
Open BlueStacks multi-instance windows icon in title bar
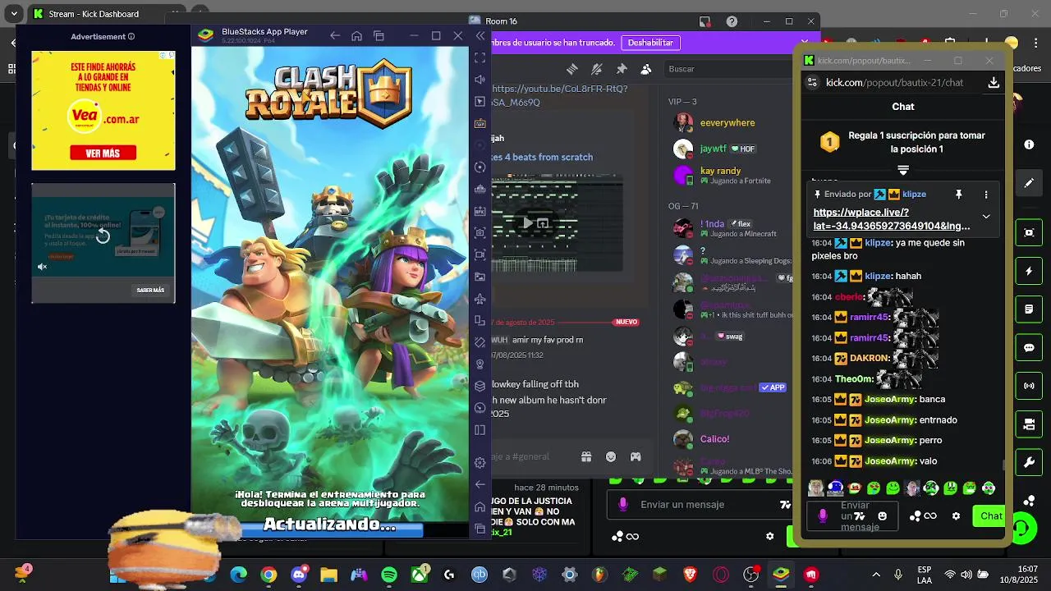click(x=379, y=36)
